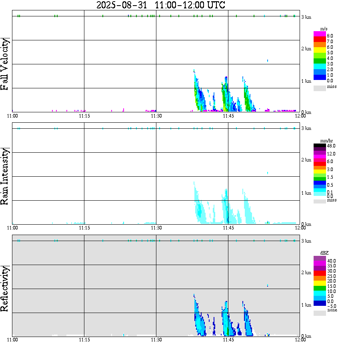Select the "Reflectivity" panel axis label
The height and width of the screenshot is (347, 340).
coord(4,289)
